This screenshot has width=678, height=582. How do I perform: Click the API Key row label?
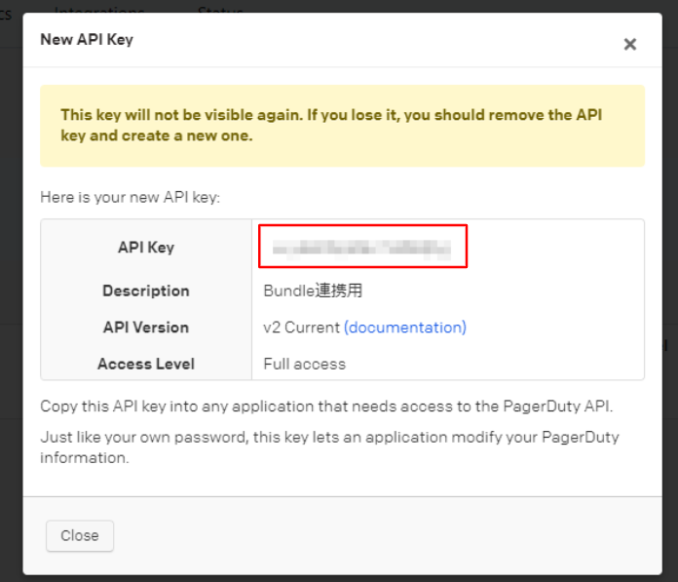coord(146,248)
